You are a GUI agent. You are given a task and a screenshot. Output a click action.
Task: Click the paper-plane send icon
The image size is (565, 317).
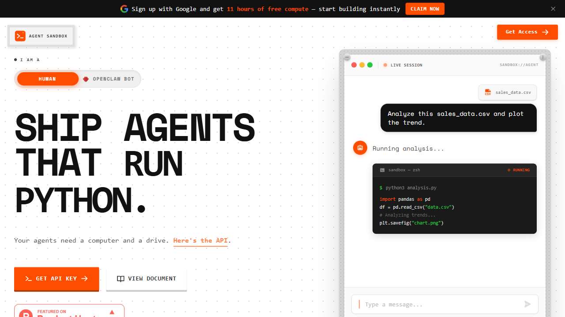527,304
